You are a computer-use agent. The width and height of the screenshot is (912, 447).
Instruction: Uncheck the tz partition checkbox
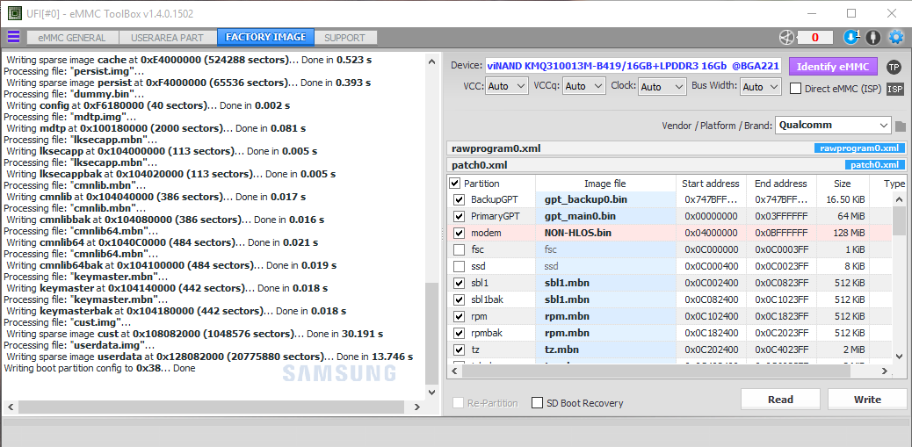point(460,350)
